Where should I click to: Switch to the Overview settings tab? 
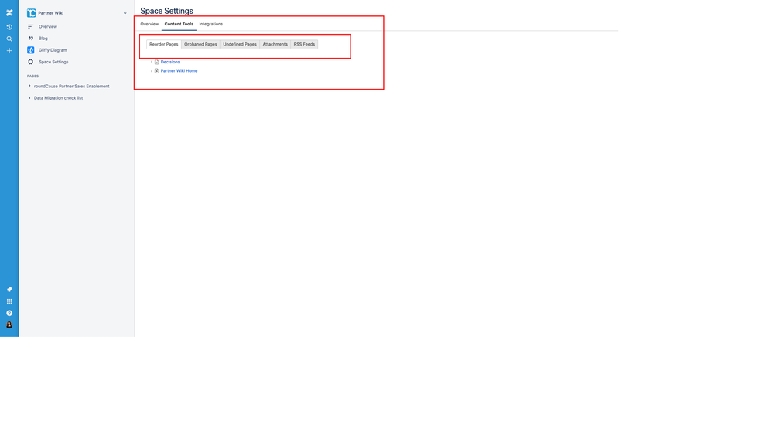point(149,24)
